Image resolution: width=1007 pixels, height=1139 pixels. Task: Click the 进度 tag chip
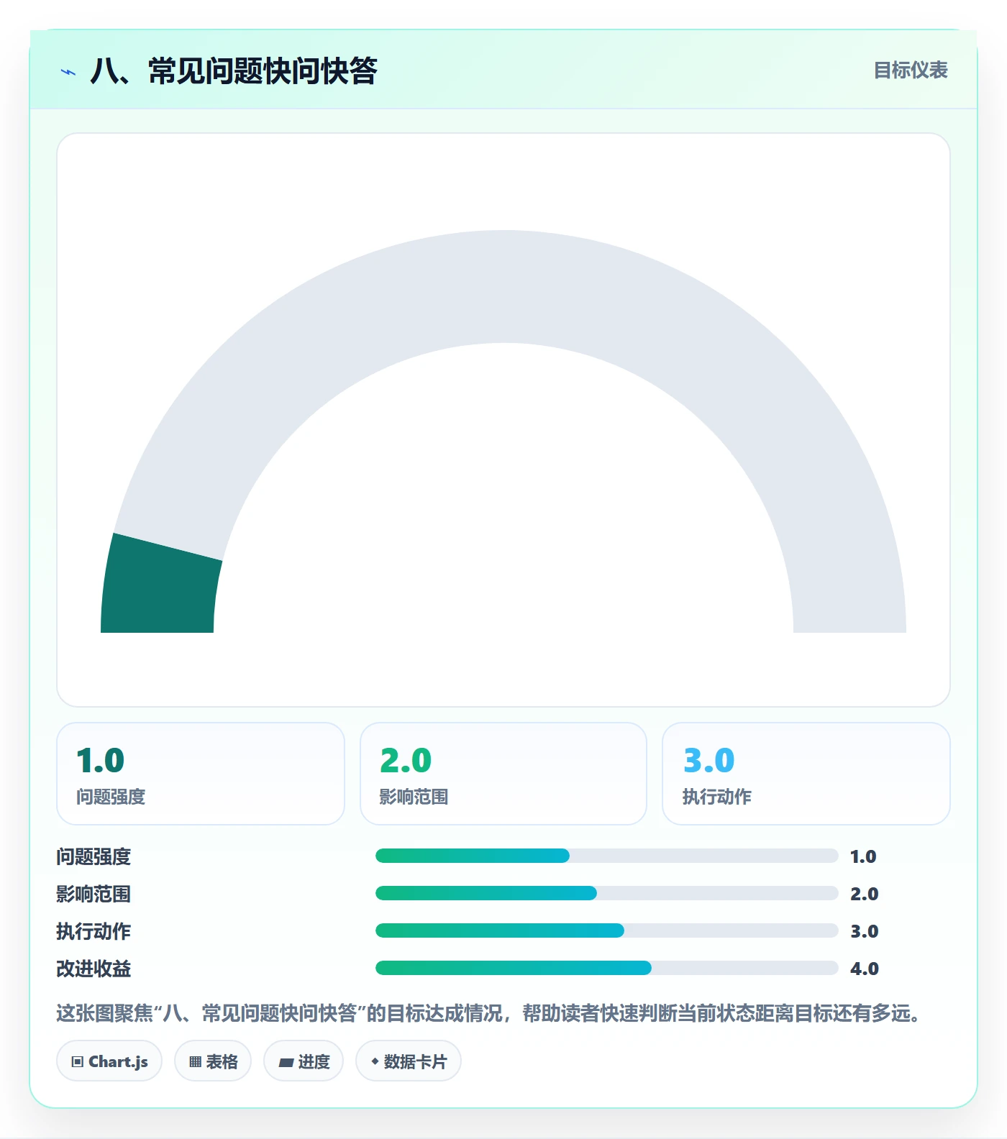(304, 1061)
